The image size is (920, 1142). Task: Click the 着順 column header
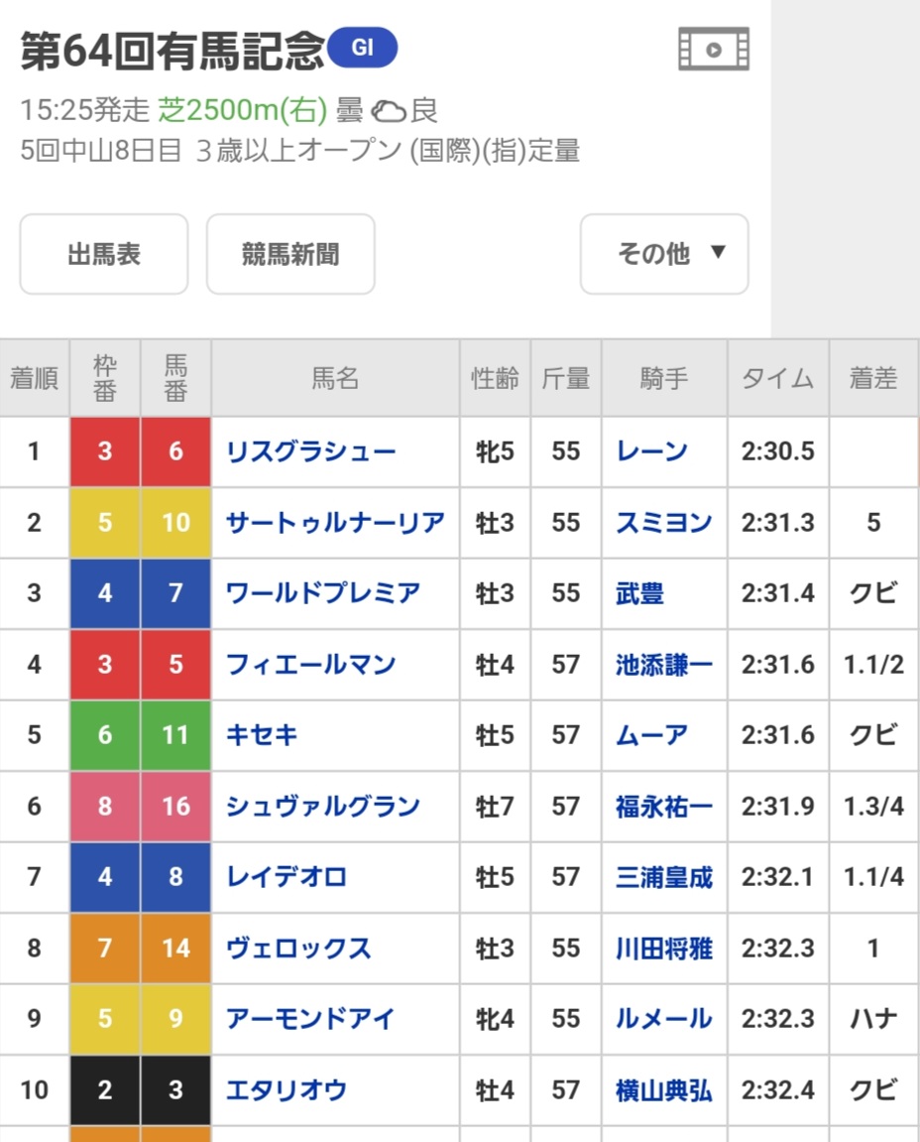(35, 378)
